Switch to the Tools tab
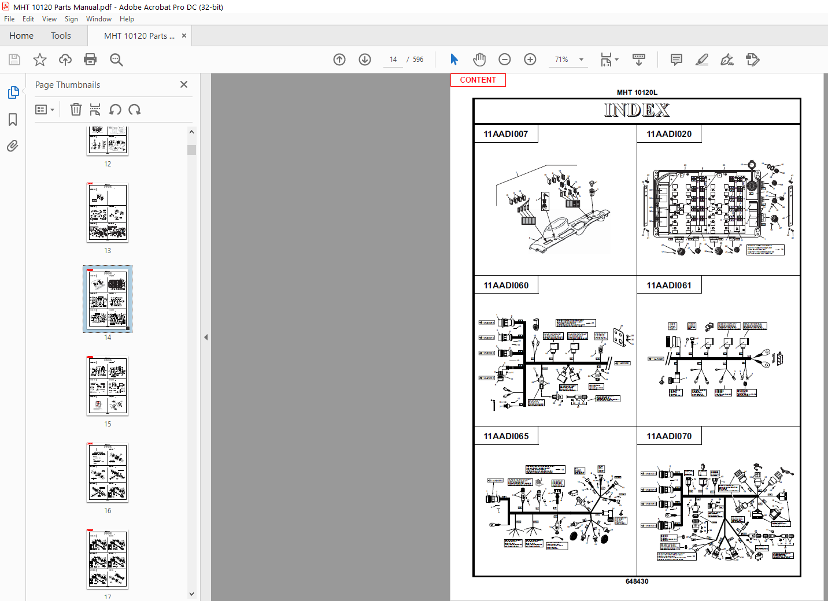Image resolution: width=828 pixels, height=601 pixels. [x=61, y=36]
